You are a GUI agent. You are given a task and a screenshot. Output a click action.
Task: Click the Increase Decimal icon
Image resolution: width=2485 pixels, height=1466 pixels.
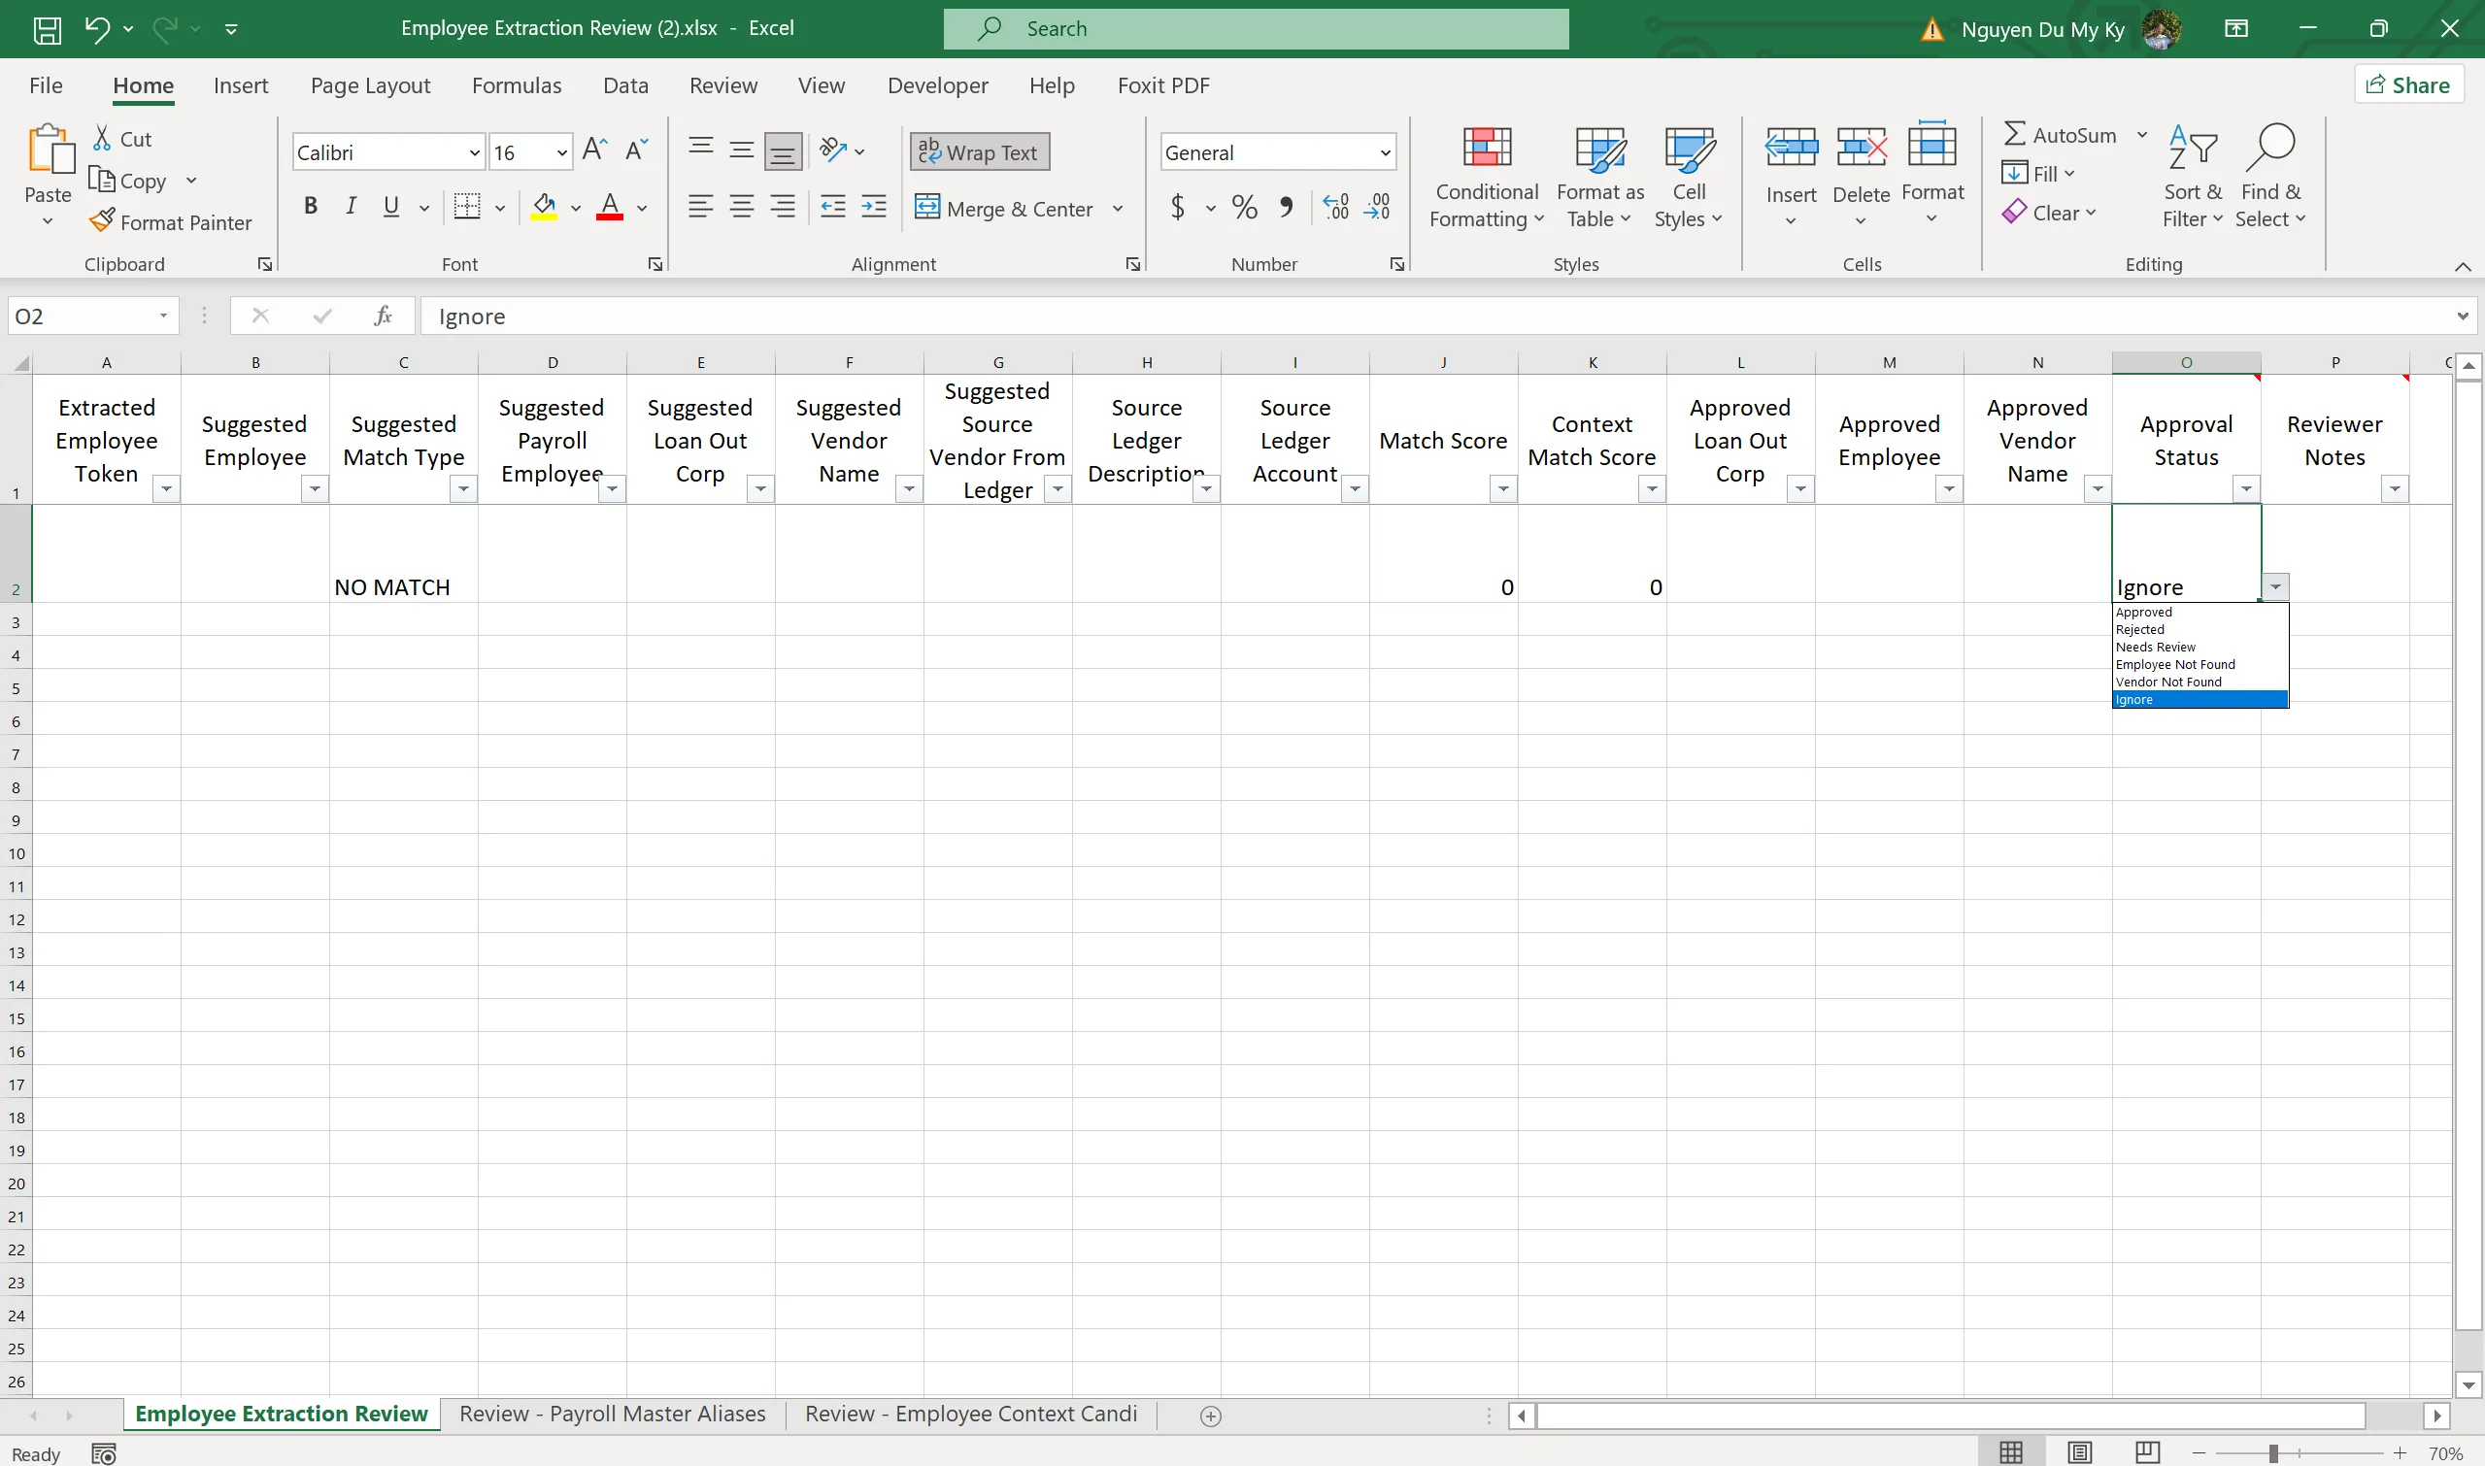pyautogui.click(x=1336, y=207)
